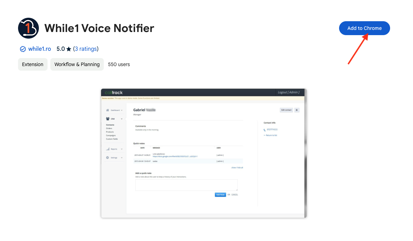The width and height of the screenshot is (413, 241).
Task: Open Campaigns in the CRM submenu
Action: [111, 135]
